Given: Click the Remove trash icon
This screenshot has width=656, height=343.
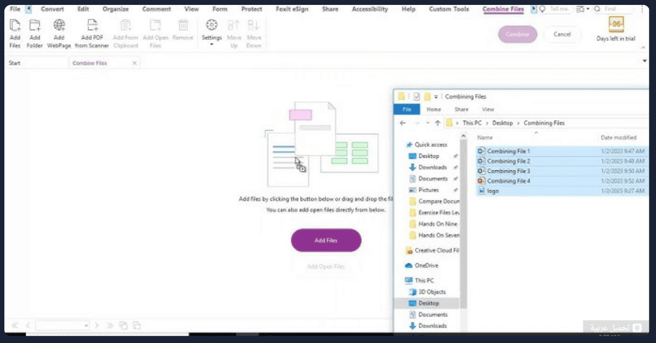Looking at the screenshot, I should (183, 25).
